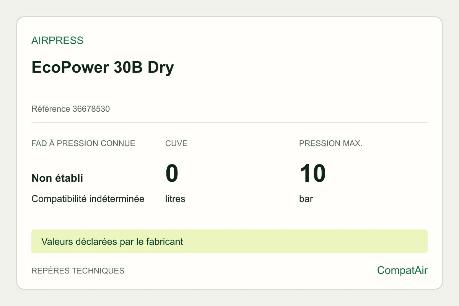
Task: Click the REPÈRES TECHNIQUES footer label
Action: (x=78, y=271)
